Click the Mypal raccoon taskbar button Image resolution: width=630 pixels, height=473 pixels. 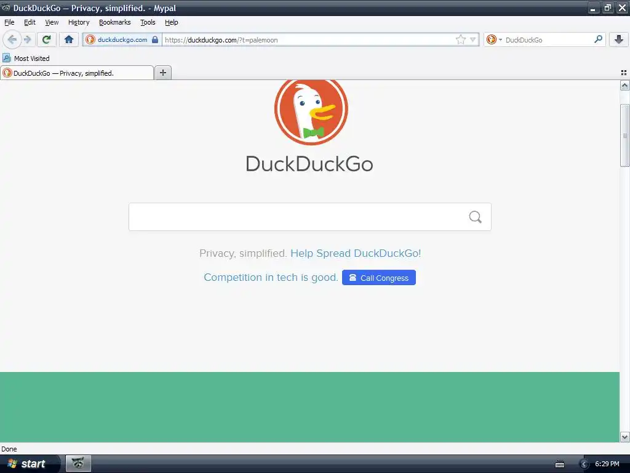point(78,463)
